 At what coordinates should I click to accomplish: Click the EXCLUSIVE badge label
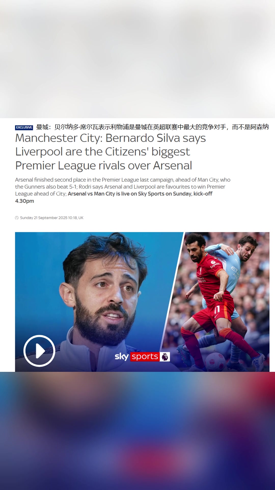pyautogui.click(x=24, y=127)
